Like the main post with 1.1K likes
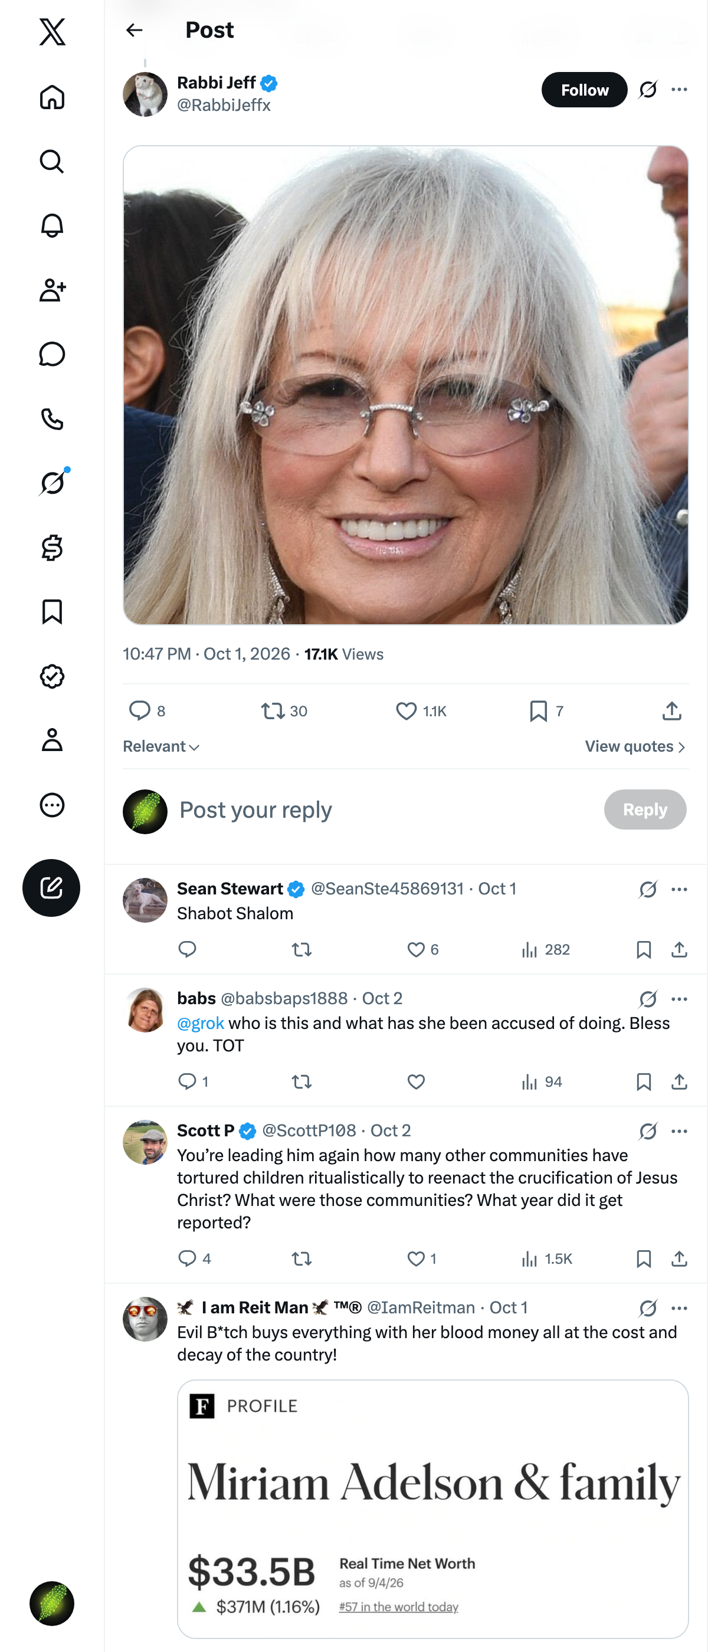708x1652 pixels. pos(421,710)
